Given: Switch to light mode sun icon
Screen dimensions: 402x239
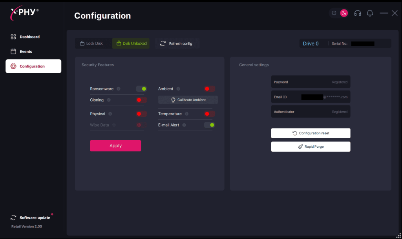Looking at the screenshot, I should (334, 13).
